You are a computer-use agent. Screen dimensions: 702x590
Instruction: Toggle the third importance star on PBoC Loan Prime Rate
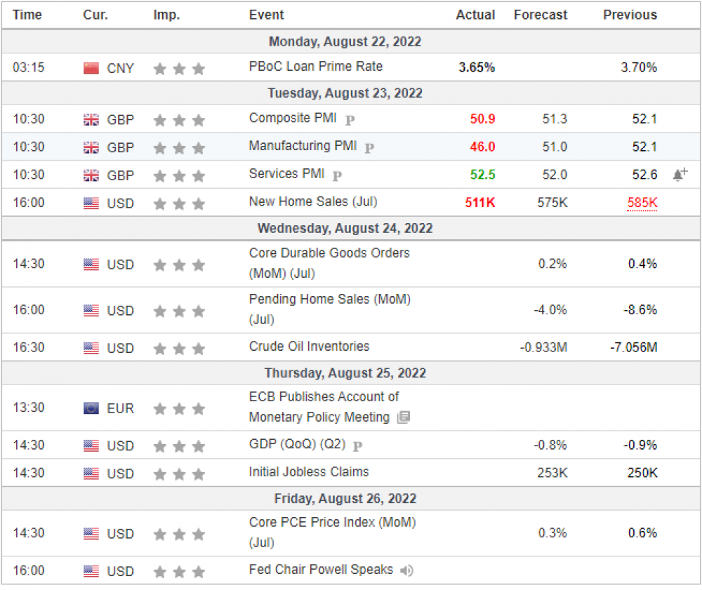pyautogui.click(x=199, y=68)
